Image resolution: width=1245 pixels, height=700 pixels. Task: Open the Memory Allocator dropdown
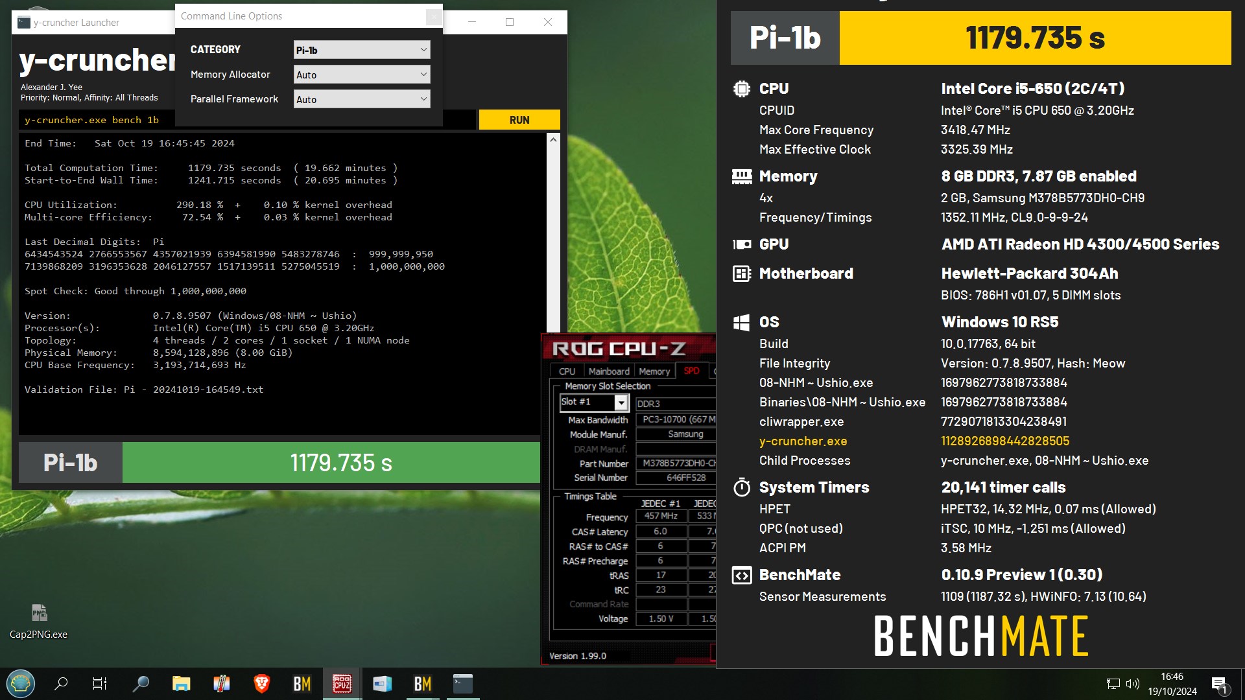coord(362,75)
